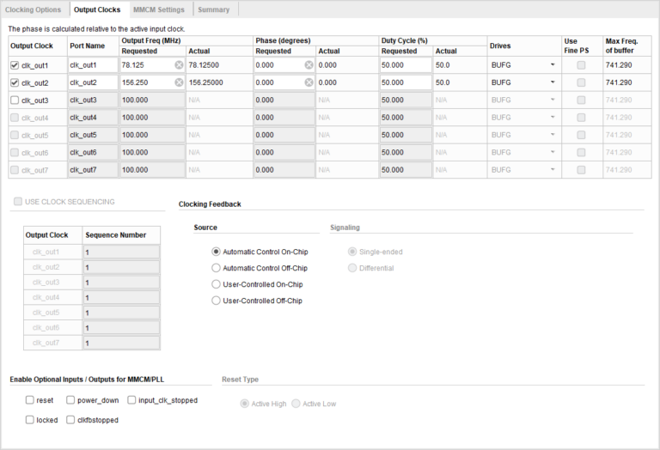The image size is (660, 450).
Task: Enable the locked optional output
Action: point(30,420)
